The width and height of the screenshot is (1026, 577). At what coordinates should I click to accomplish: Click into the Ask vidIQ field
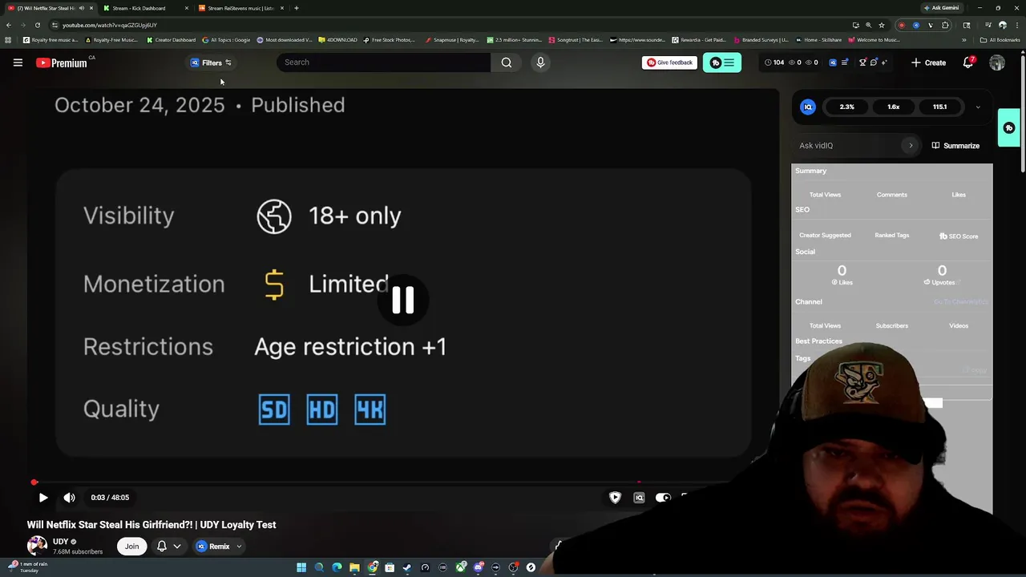click(x=848, y=146)
